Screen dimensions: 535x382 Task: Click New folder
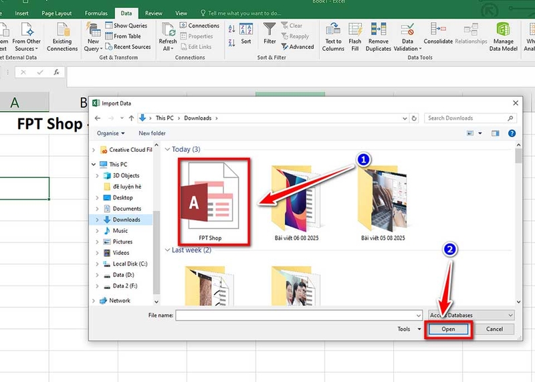152,133
